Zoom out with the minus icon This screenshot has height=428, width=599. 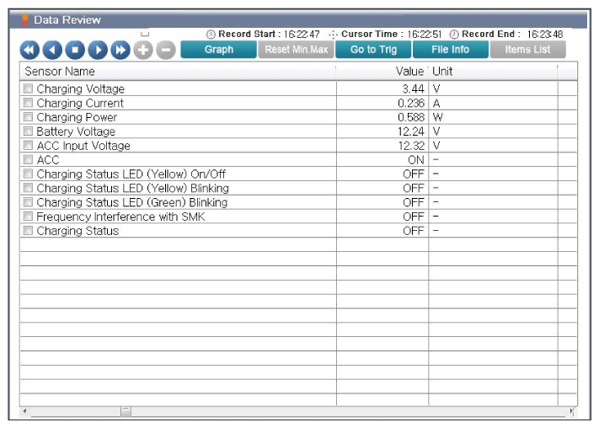(166, 50)
